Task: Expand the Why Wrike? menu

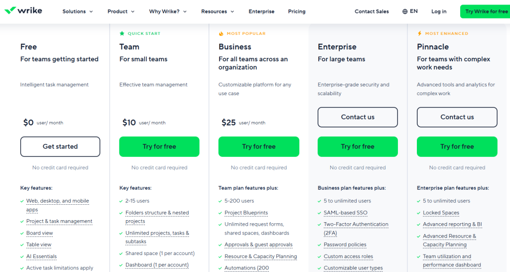Action: [168, 11]
